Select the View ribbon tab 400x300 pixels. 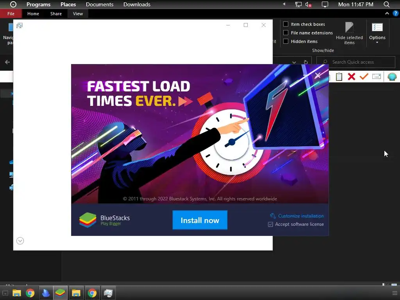tap(78, 14)
